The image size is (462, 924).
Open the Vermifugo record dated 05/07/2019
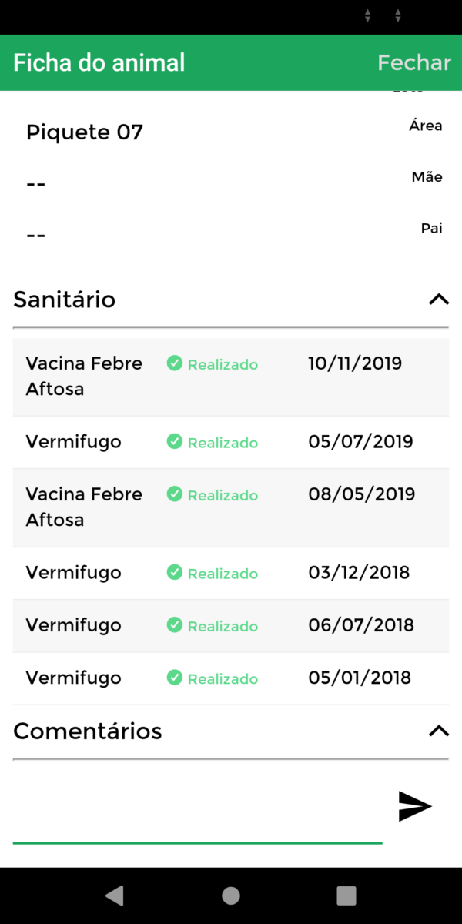pyautogui.click(x=74, y=442)
